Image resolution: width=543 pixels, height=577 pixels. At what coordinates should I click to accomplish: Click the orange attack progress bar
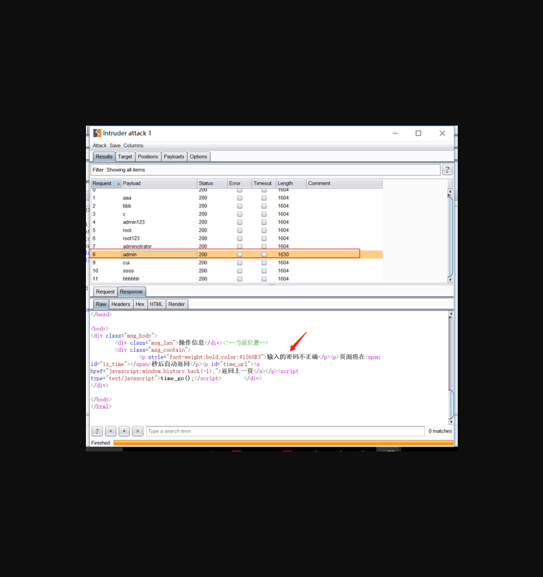(x=283, y=443)
